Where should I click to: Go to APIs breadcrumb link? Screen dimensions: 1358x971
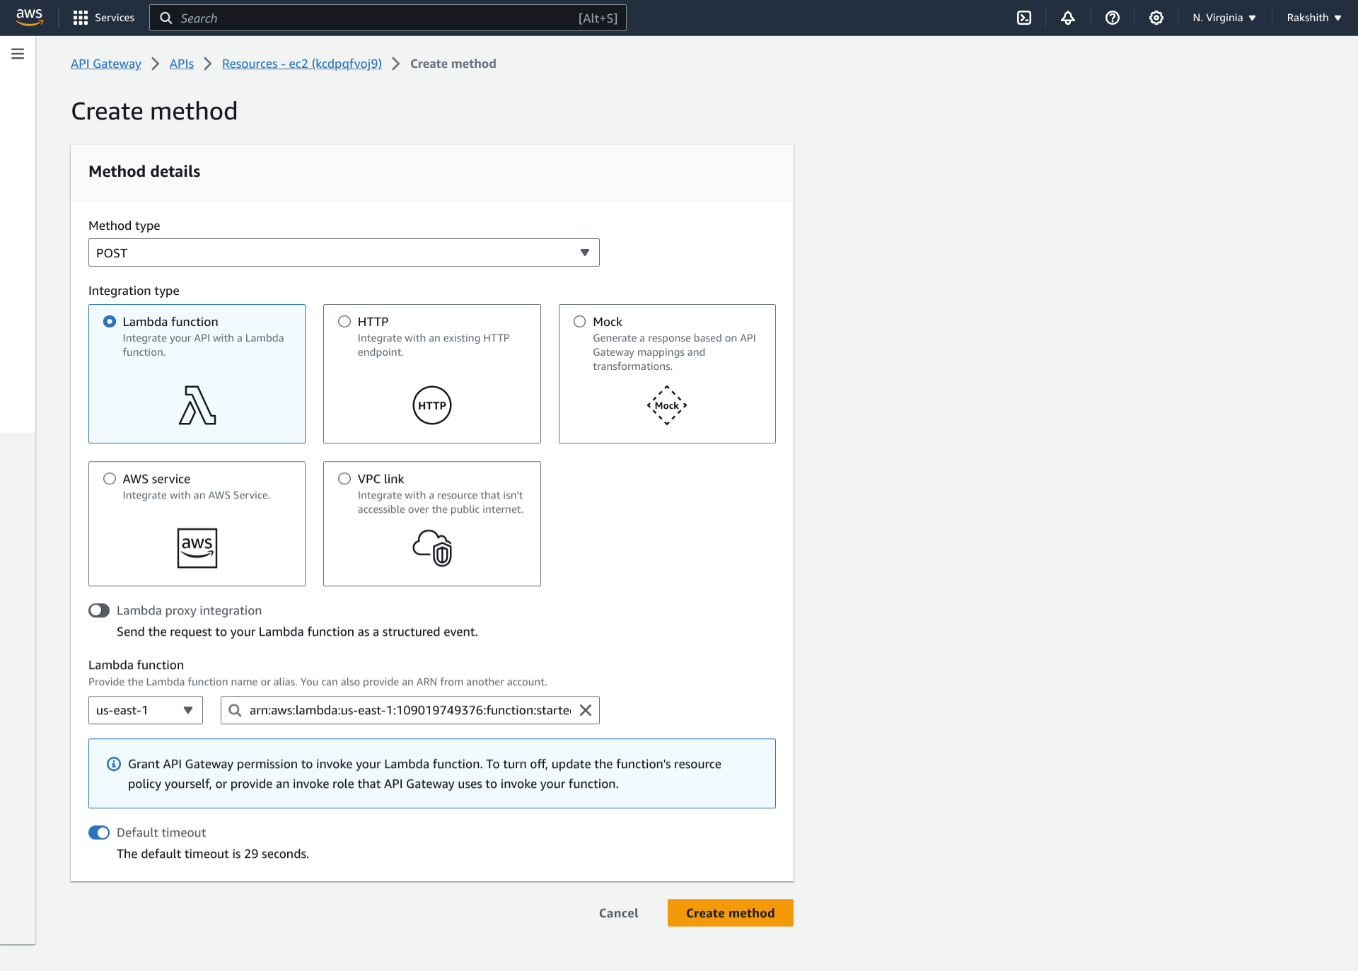point(182,64)
